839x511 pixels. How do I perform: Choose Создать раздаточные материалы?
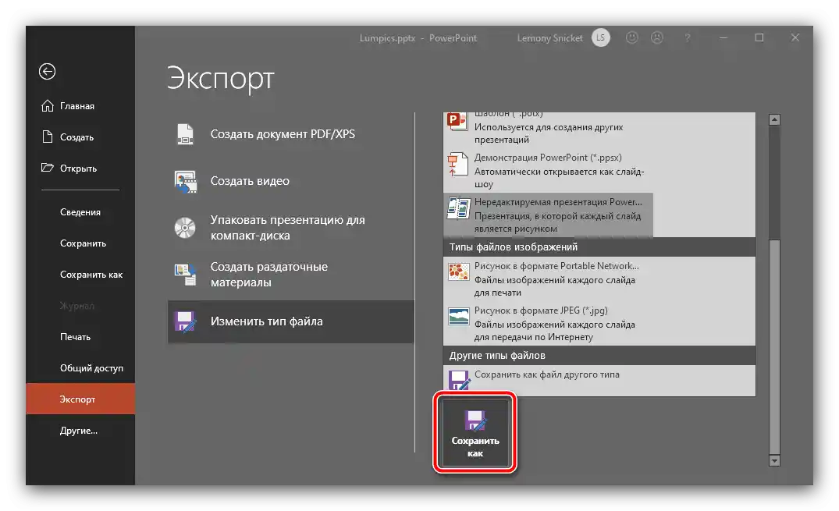click(x=291, y=275)
